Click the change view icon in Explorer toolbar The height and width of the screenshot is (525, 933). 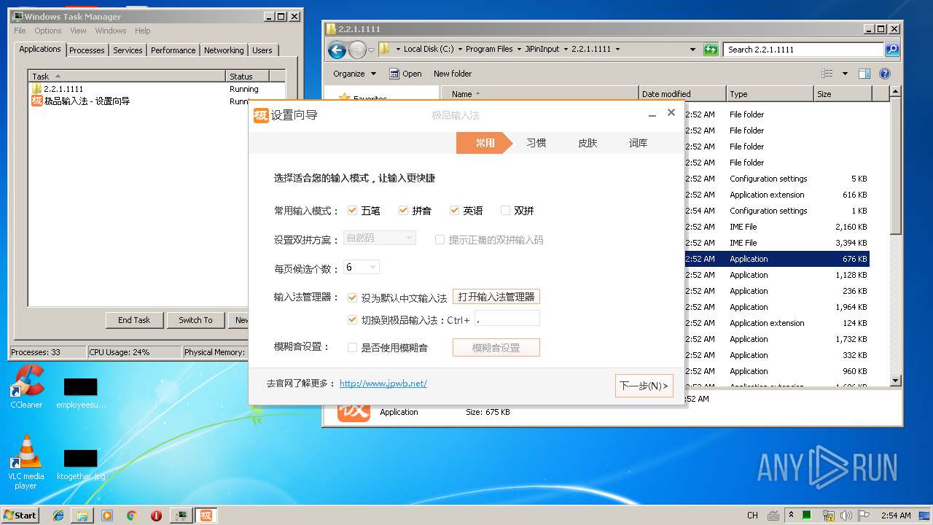827,74
